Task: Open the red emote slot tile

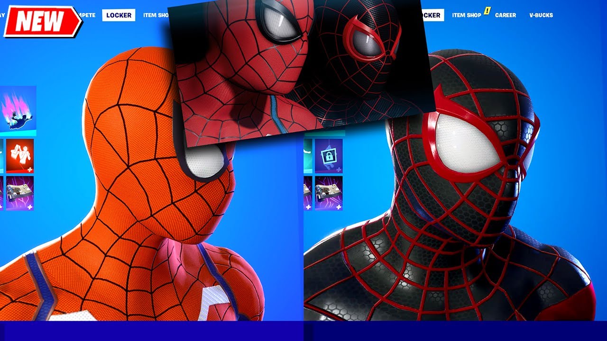Action: [20, 156]
